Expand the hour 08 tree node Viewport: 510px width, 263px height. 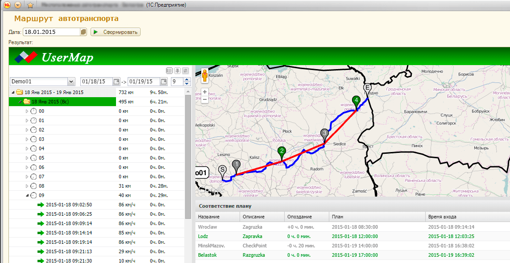[26, 186]
